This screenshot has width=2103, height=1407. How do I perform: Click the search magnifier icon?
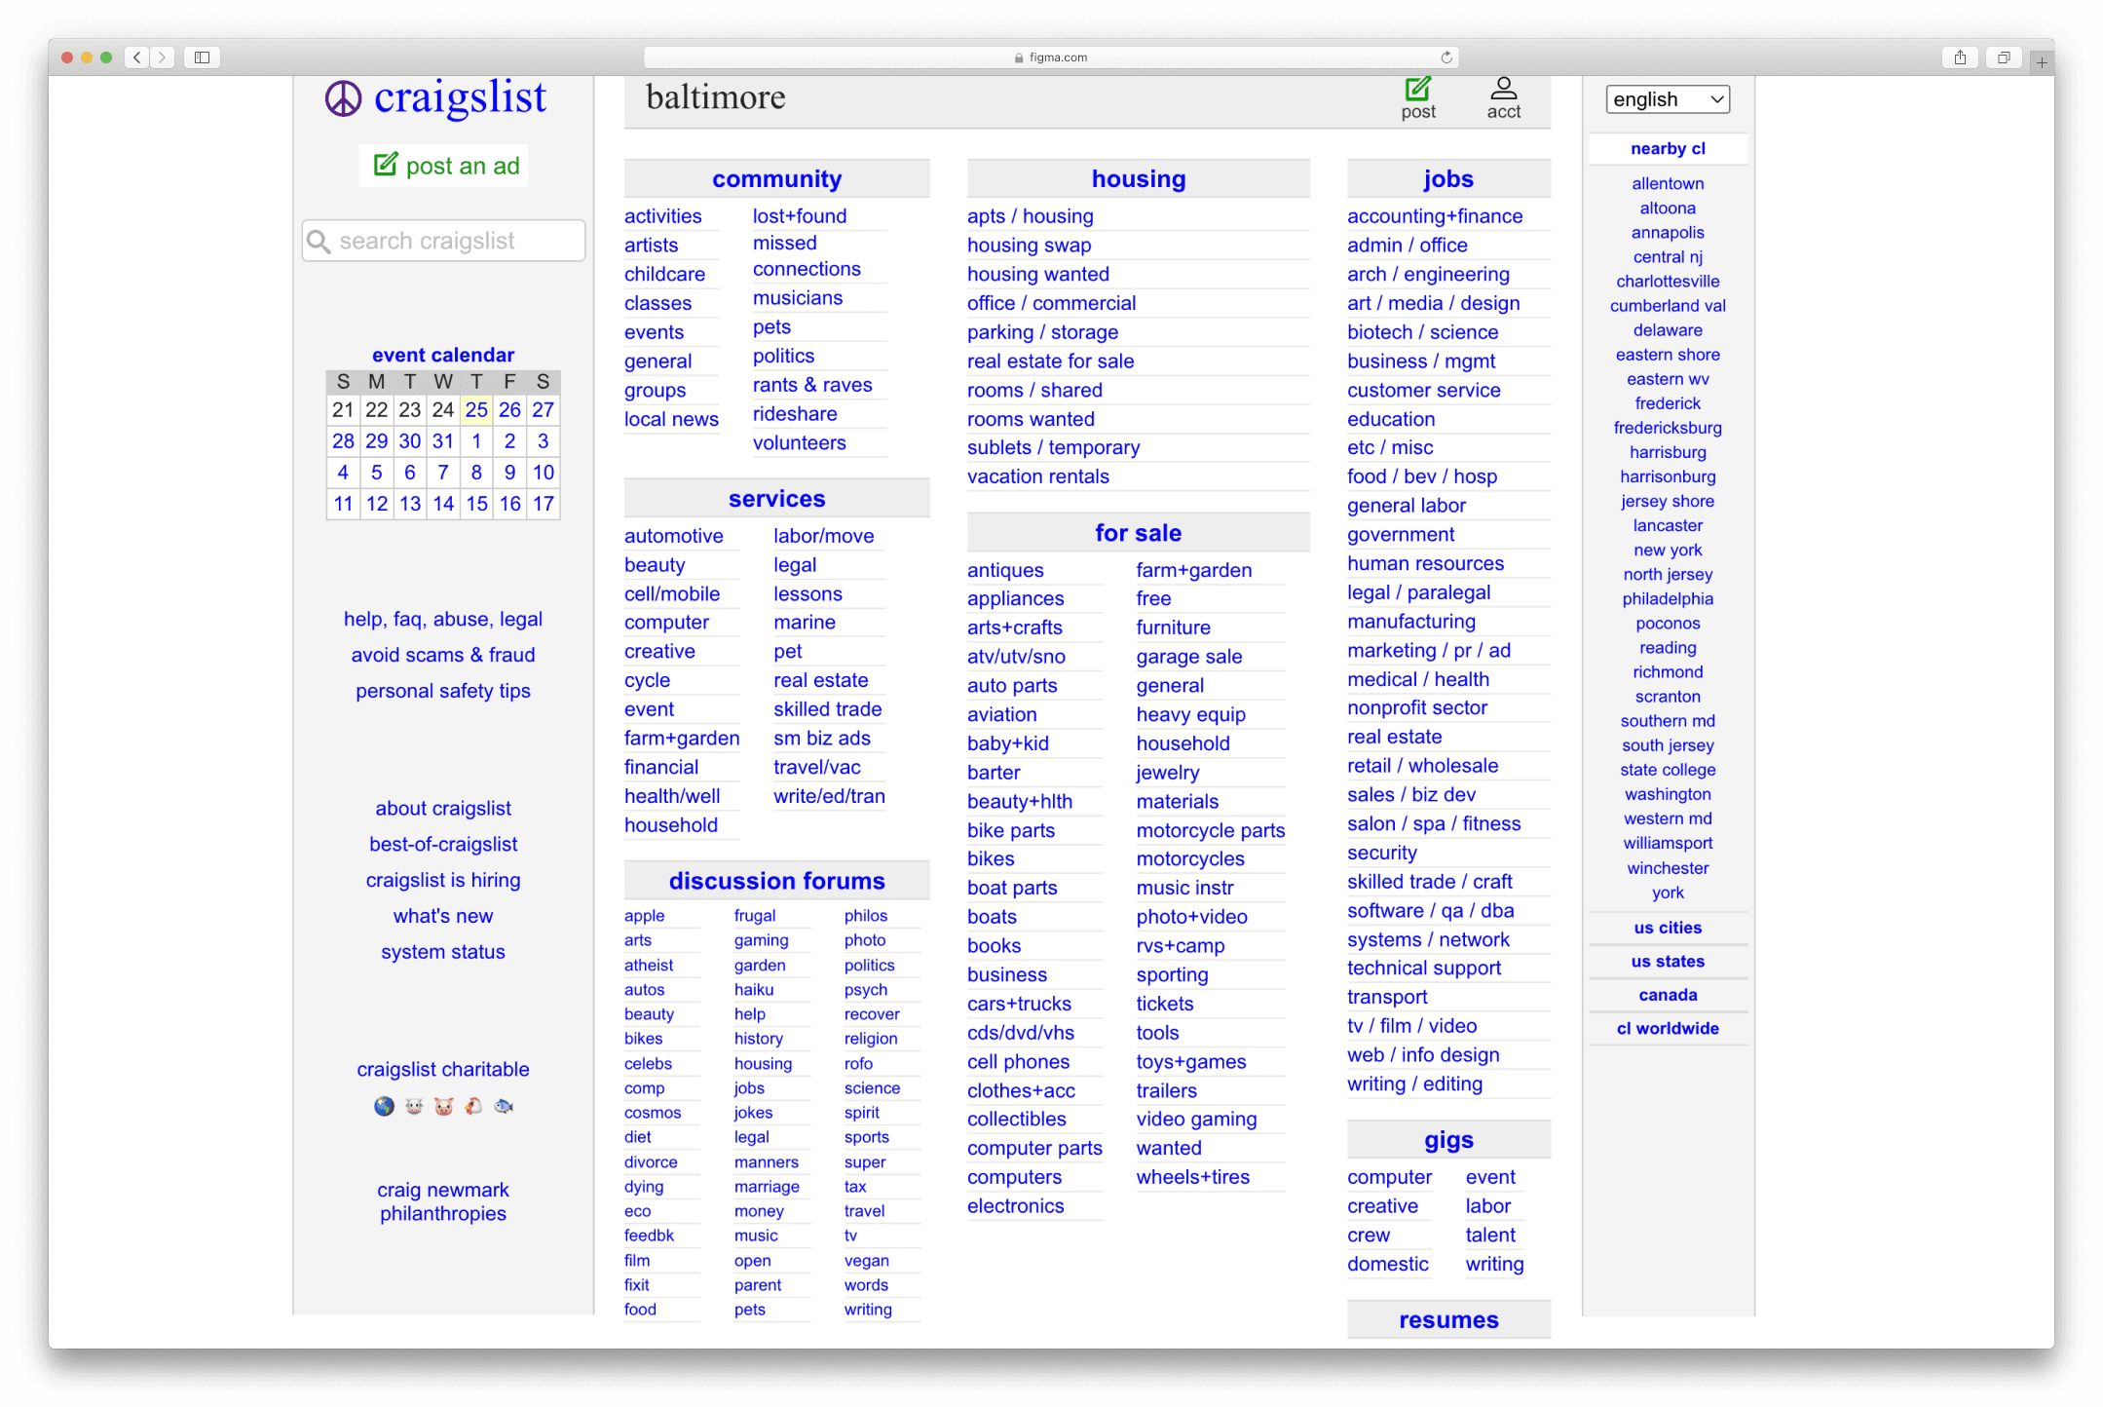coord(319,241)
